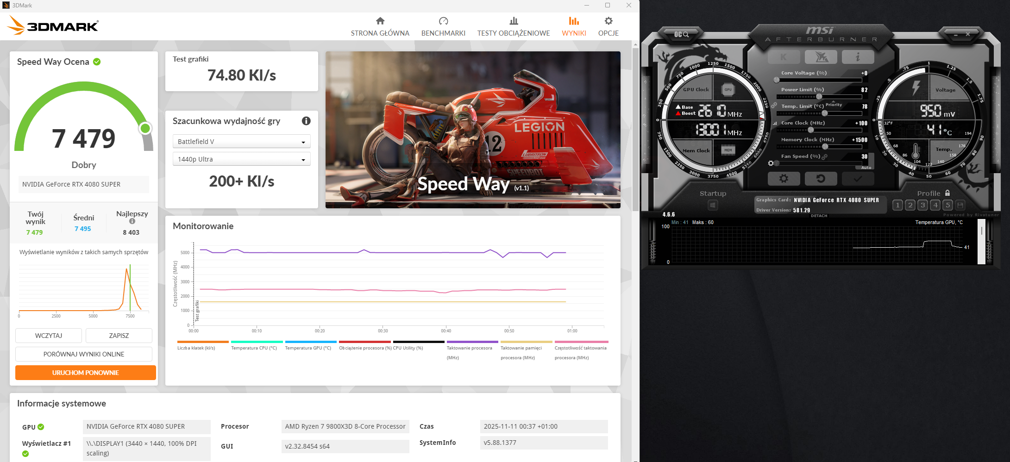Toggle the Afterburner profile lock icon

pyautogui.click(x=947, y=193)
